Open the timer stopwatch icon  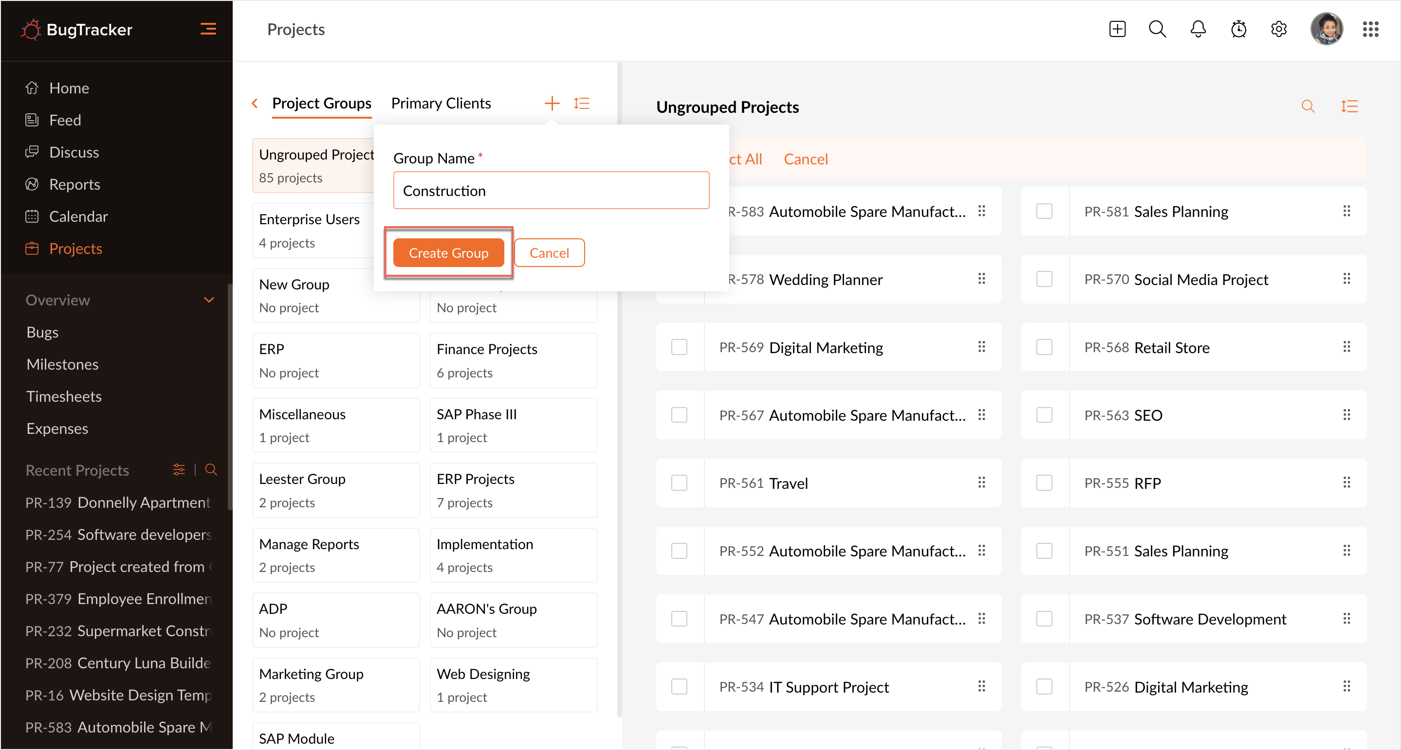pyautogui.click(x=1238, y=29)
